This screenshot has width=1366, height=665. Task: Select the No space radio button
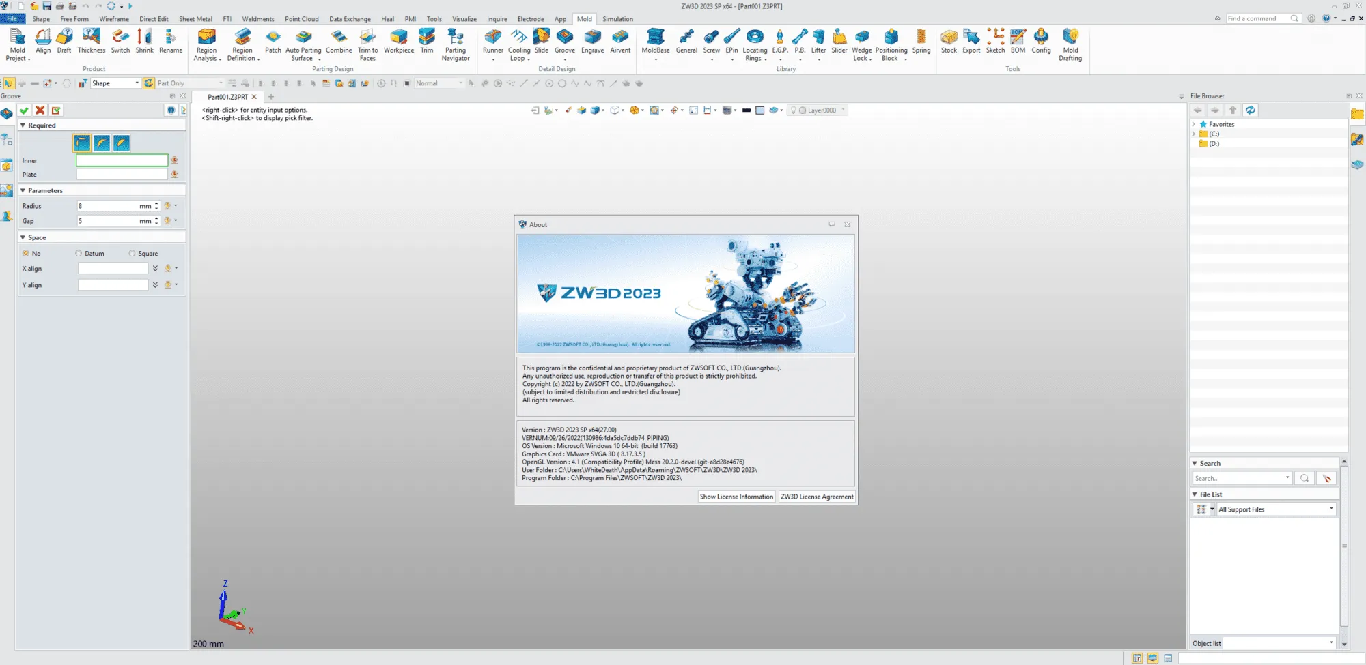point(26,253)
